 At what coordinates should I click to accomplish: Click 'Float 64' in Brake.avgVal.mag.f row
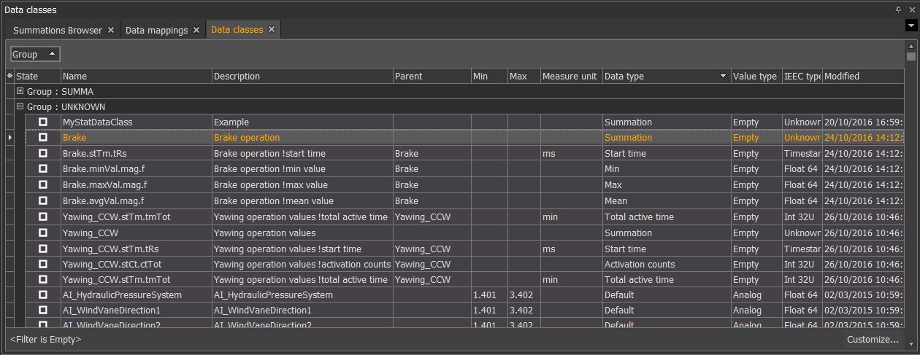(802, 200)
